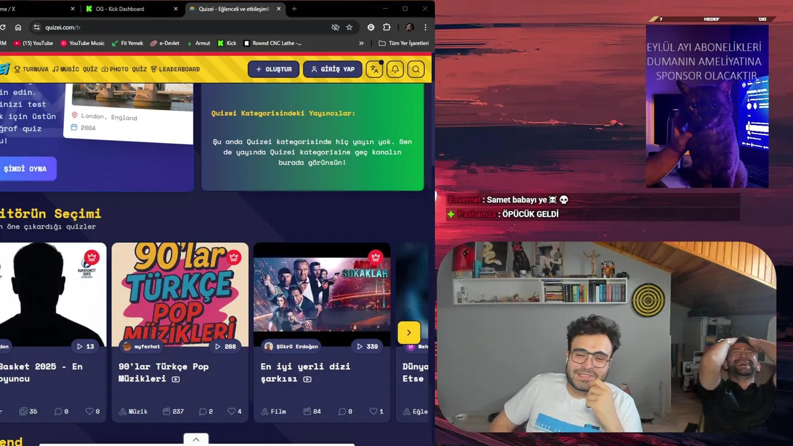
Task: Advance carousel with yellow right arrow
Action: (409, 333)
